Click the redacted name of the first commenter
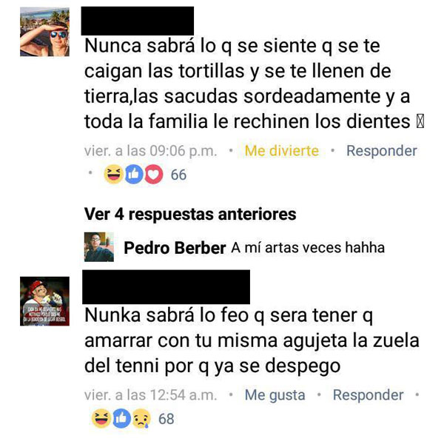The image size is (444, 444). tap(138, 21)
